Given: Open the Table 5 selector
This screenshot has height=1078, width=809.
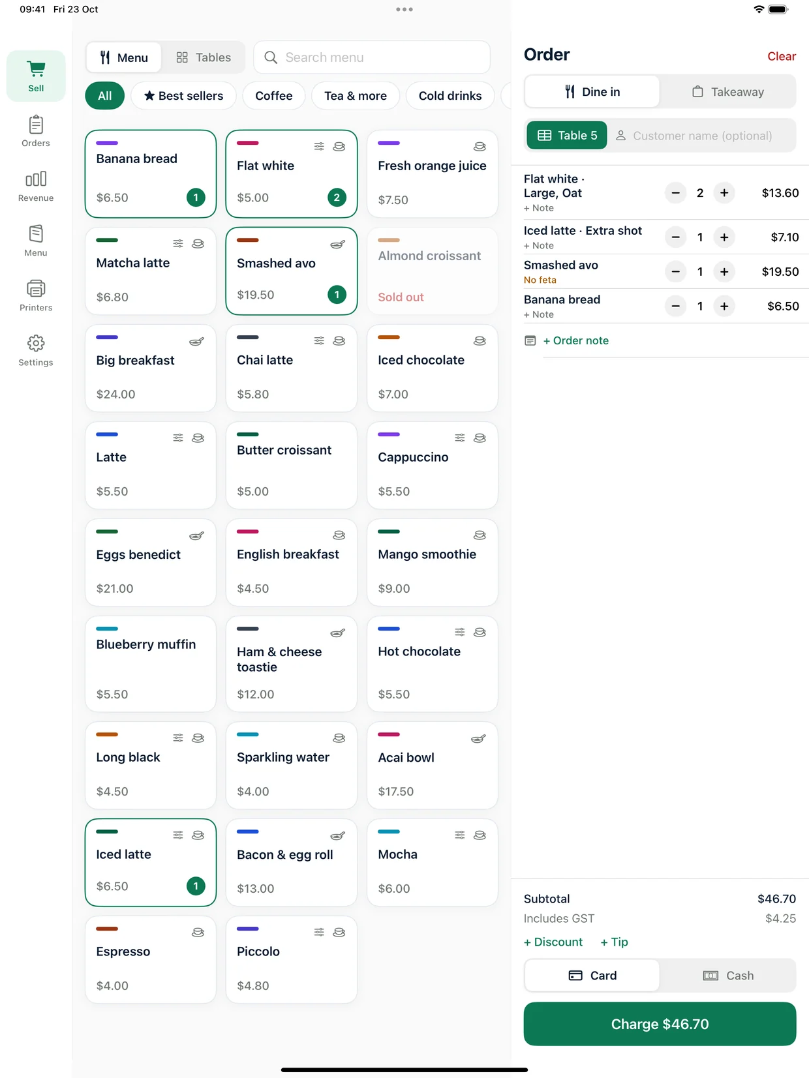Looking at the screenshot, I should coord(567,136).
